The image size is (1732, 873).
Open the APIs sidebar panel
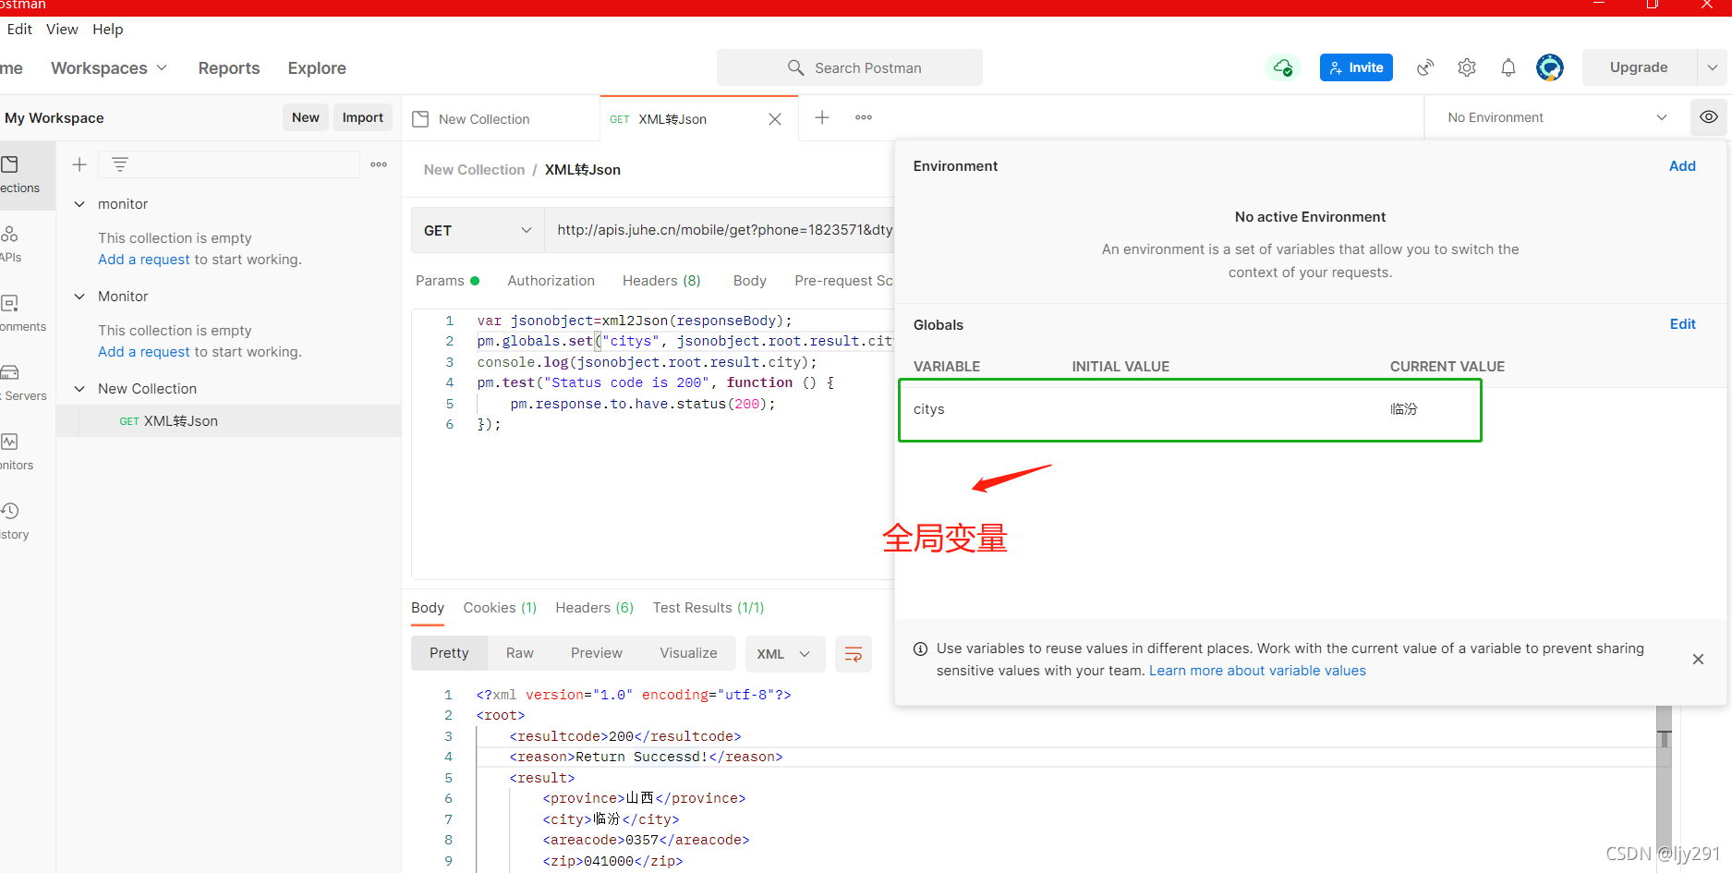pos(10,236)
